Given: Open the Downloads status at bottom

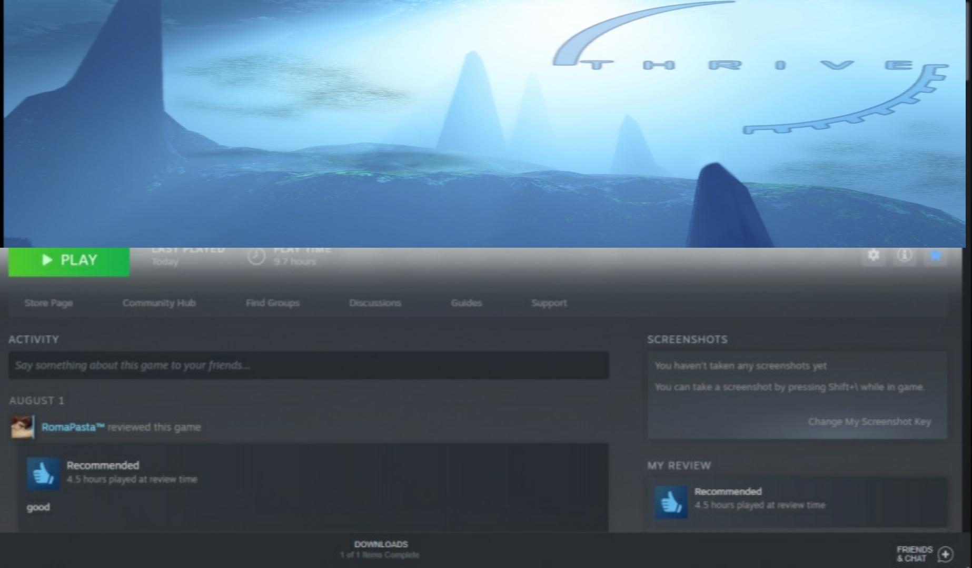Looking at the screenshot, I should click(x=381, y=549).
